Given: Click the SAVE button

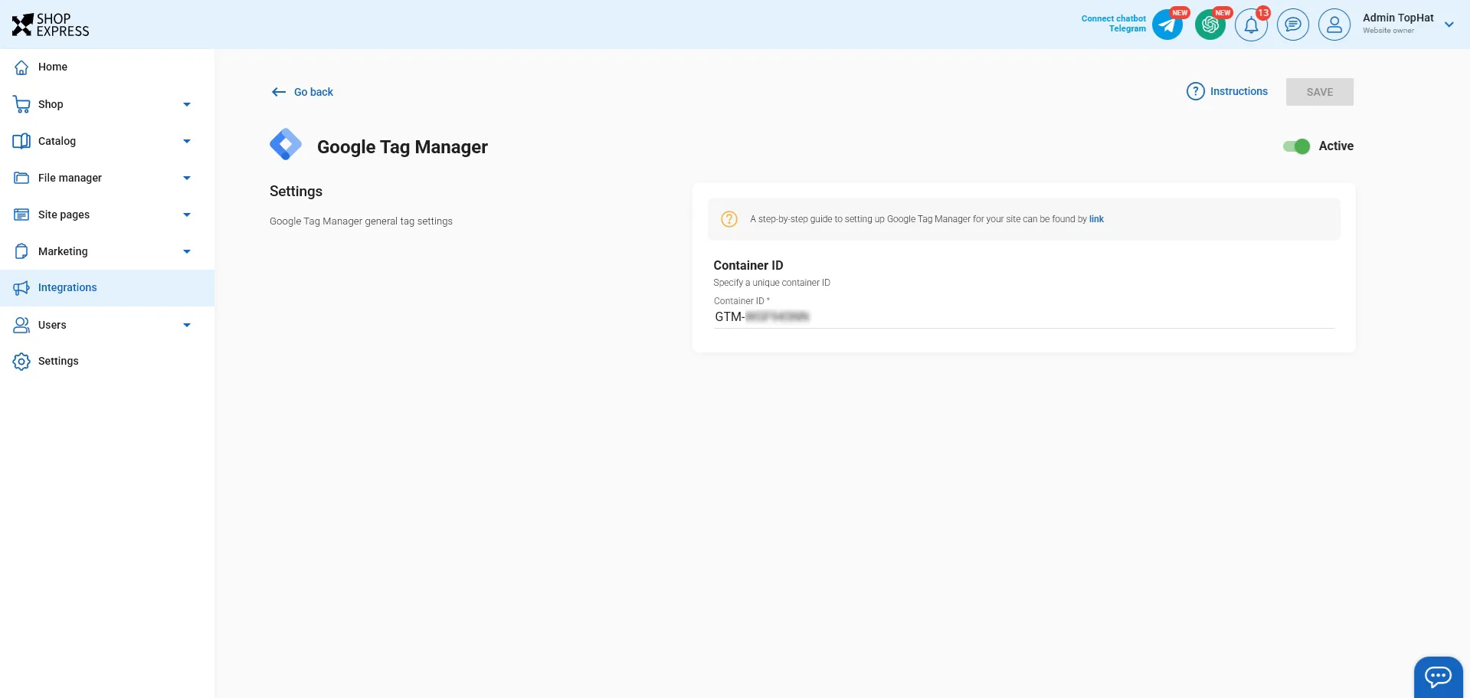Looking at the screenshot, I should pyautogui.click(x=1320, y=92).
